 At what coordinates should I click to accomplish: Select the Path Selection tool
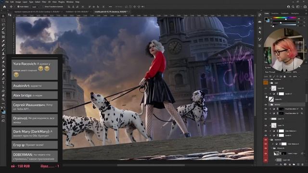click(x=3, y=86)
